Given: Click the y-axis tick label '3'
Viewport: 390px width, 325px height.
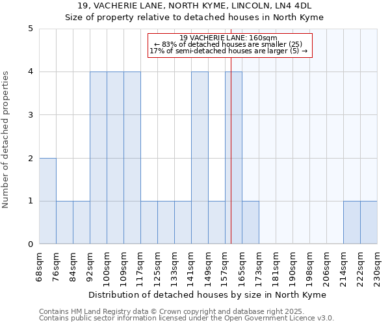Looking at the screenshot, I should (x=31, y=115).
